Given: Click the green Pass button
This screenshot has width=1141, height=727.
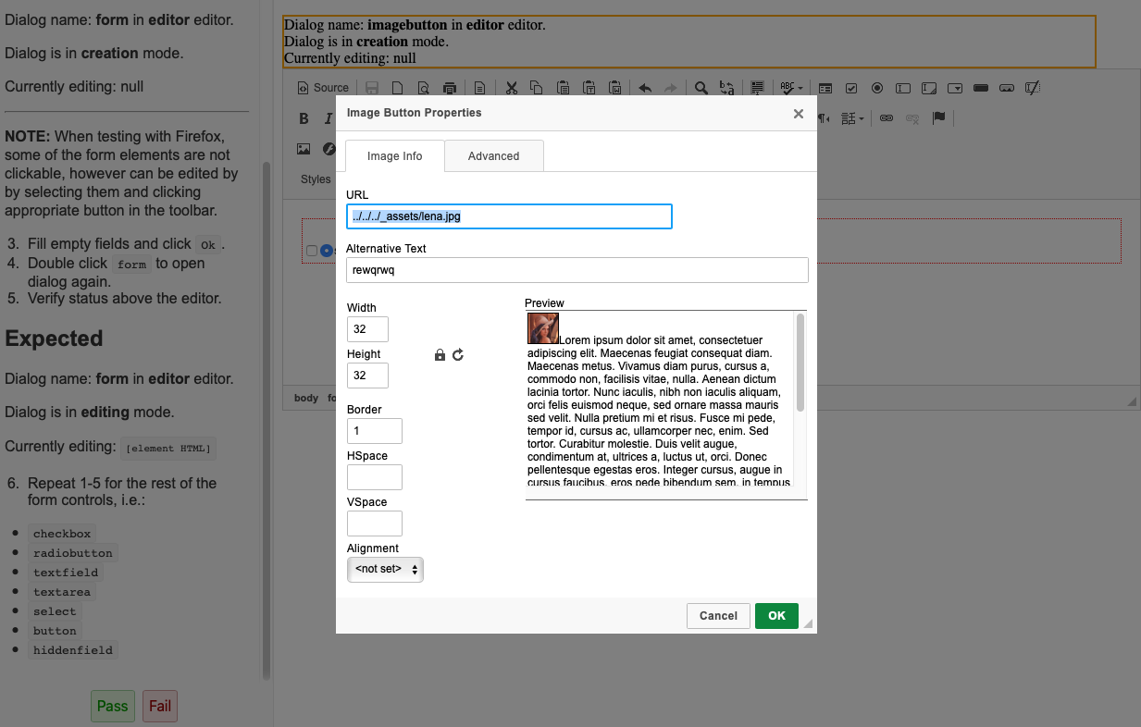Looking at the screenshot, I should coord(113,706).
